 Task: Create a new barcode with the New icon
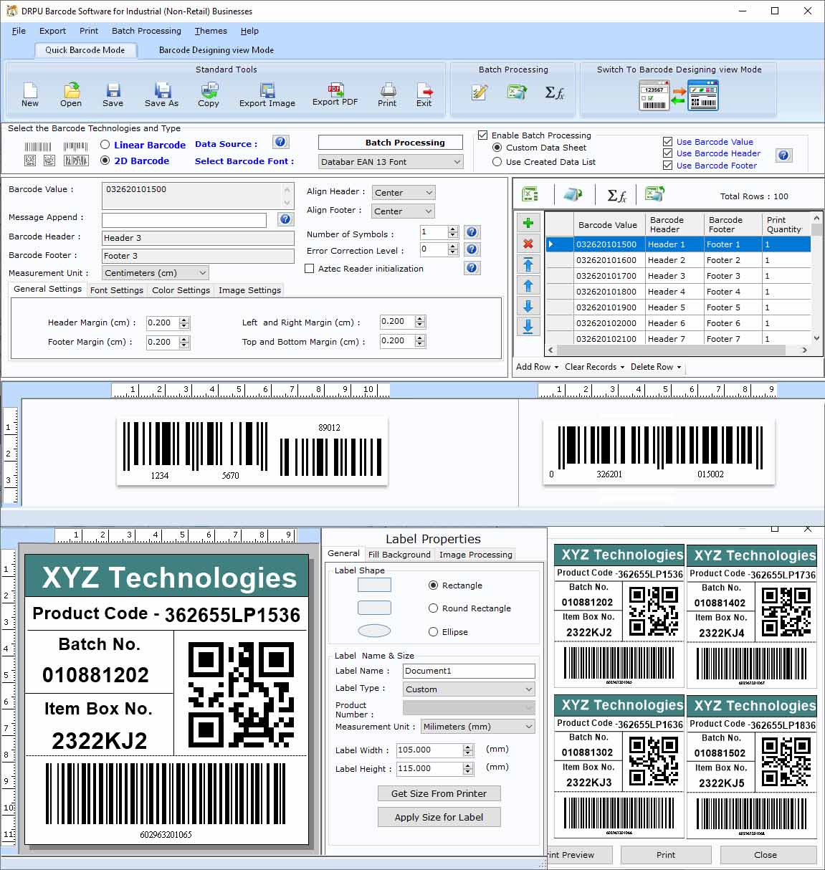pos(29,93)
